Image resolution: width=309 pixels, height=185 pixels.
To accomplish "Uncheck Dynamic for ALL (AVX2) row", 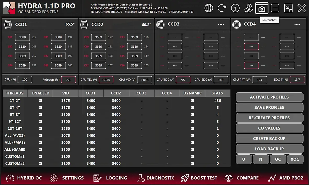I will pyautogui.click(x=192, y=136).
